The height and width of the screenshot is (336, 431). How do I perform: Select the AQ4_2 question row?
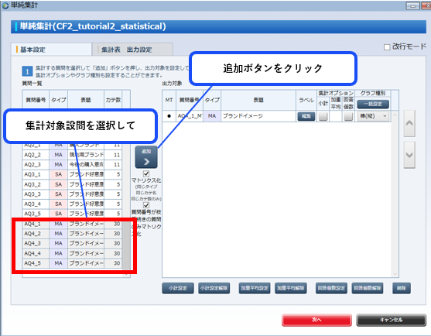72,234
